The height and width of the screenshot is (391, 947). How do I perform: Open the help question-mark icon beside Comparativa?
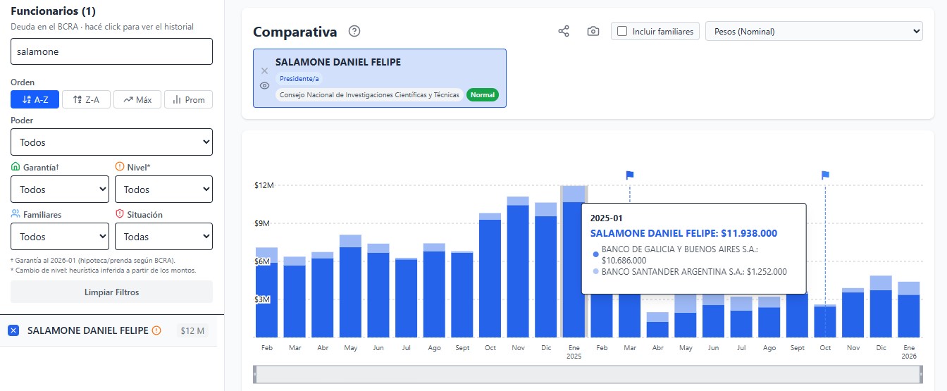click(354, 31)
